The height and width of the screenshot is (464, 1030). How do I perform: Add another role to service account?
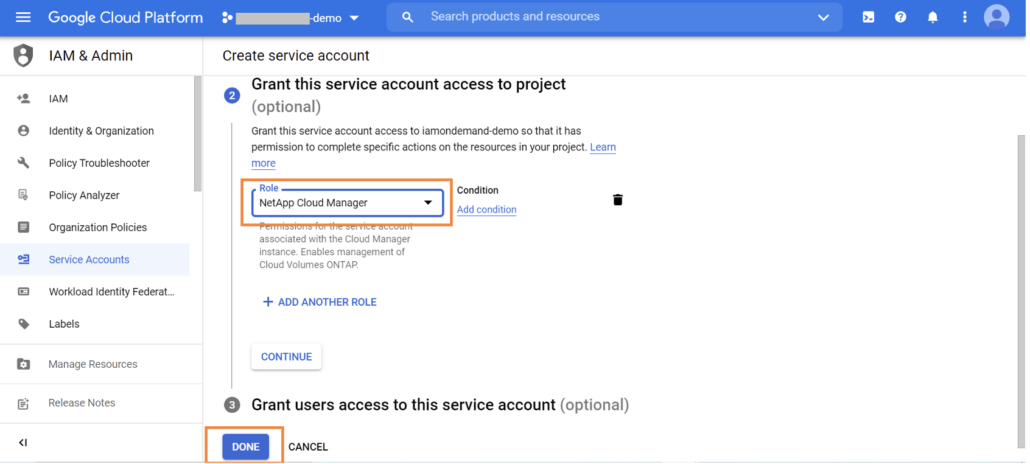[x=320, y=302]
